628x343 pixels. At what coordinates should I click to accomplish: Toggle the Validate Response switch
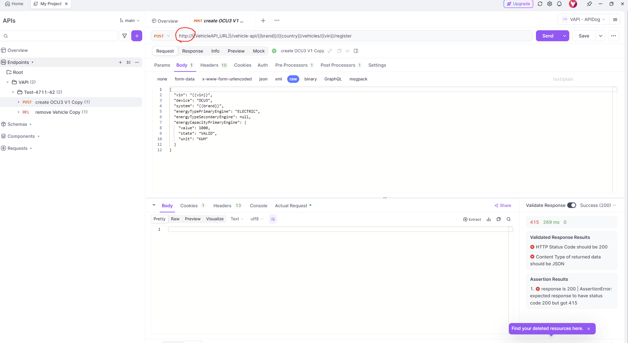pos(571,205)
